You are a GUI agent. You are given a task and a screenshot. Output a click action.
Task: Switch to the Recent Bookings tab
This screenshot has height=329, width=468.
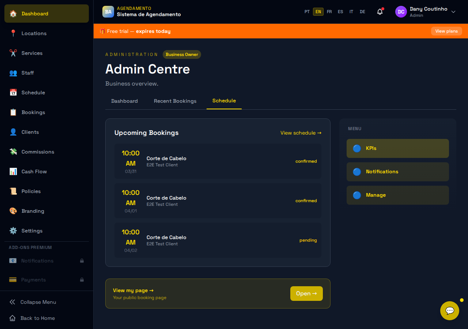tap(175, 101)
